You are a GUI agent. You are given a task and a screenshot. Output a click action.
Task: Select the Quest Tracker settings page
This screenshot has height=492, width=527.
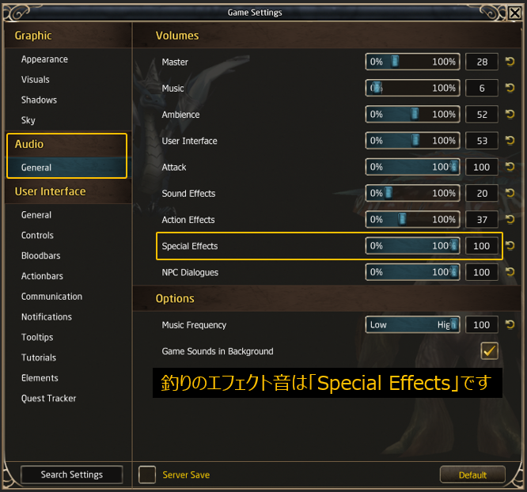(x=49, y=398)
